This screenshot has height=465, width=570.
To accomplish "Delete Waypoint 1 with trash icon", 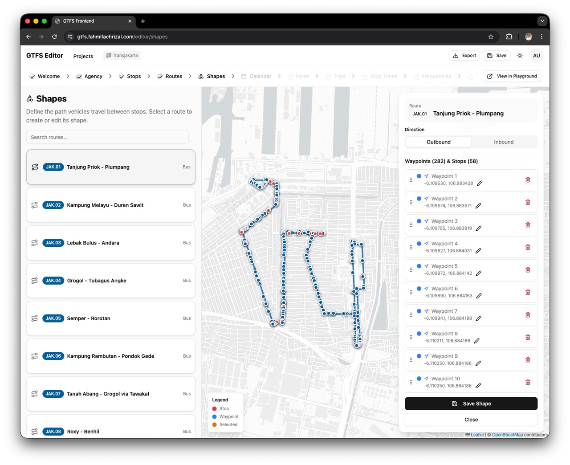I will [528, 180].
